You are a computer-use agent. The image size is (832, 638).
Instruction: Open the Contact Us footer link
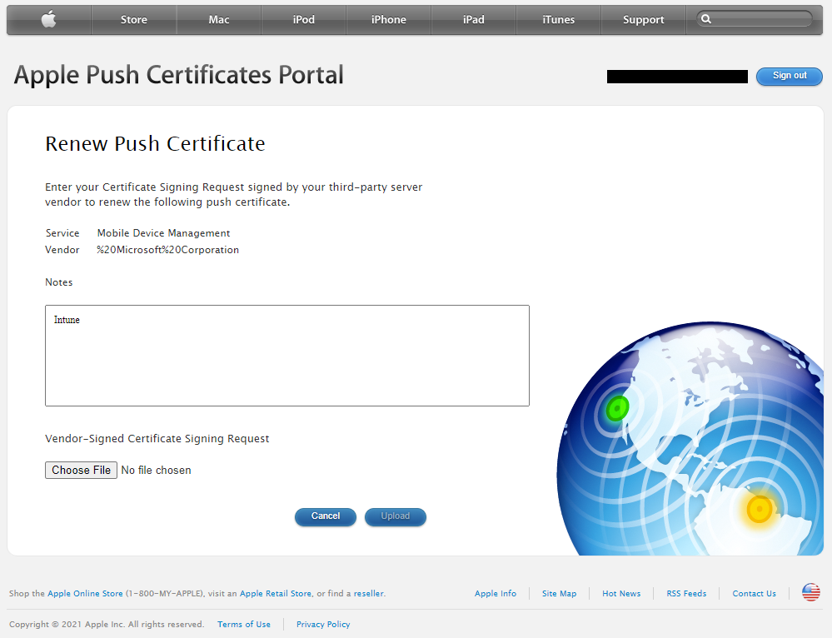coord(754,593)
